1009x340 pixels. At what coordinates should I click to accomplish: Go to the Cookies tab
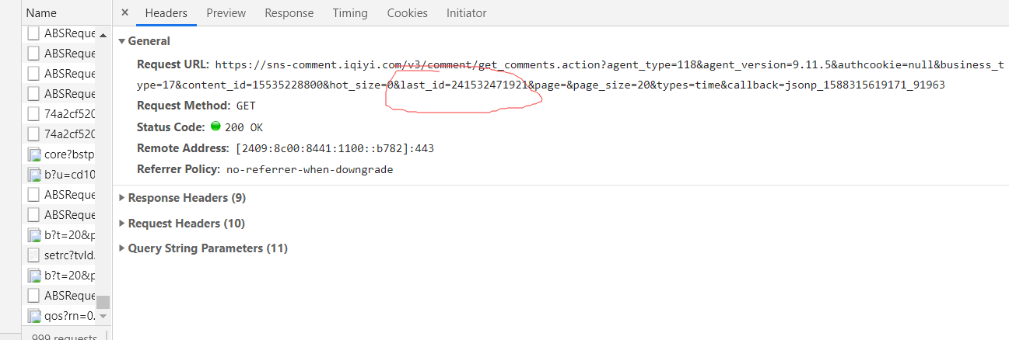coord(408,13)
